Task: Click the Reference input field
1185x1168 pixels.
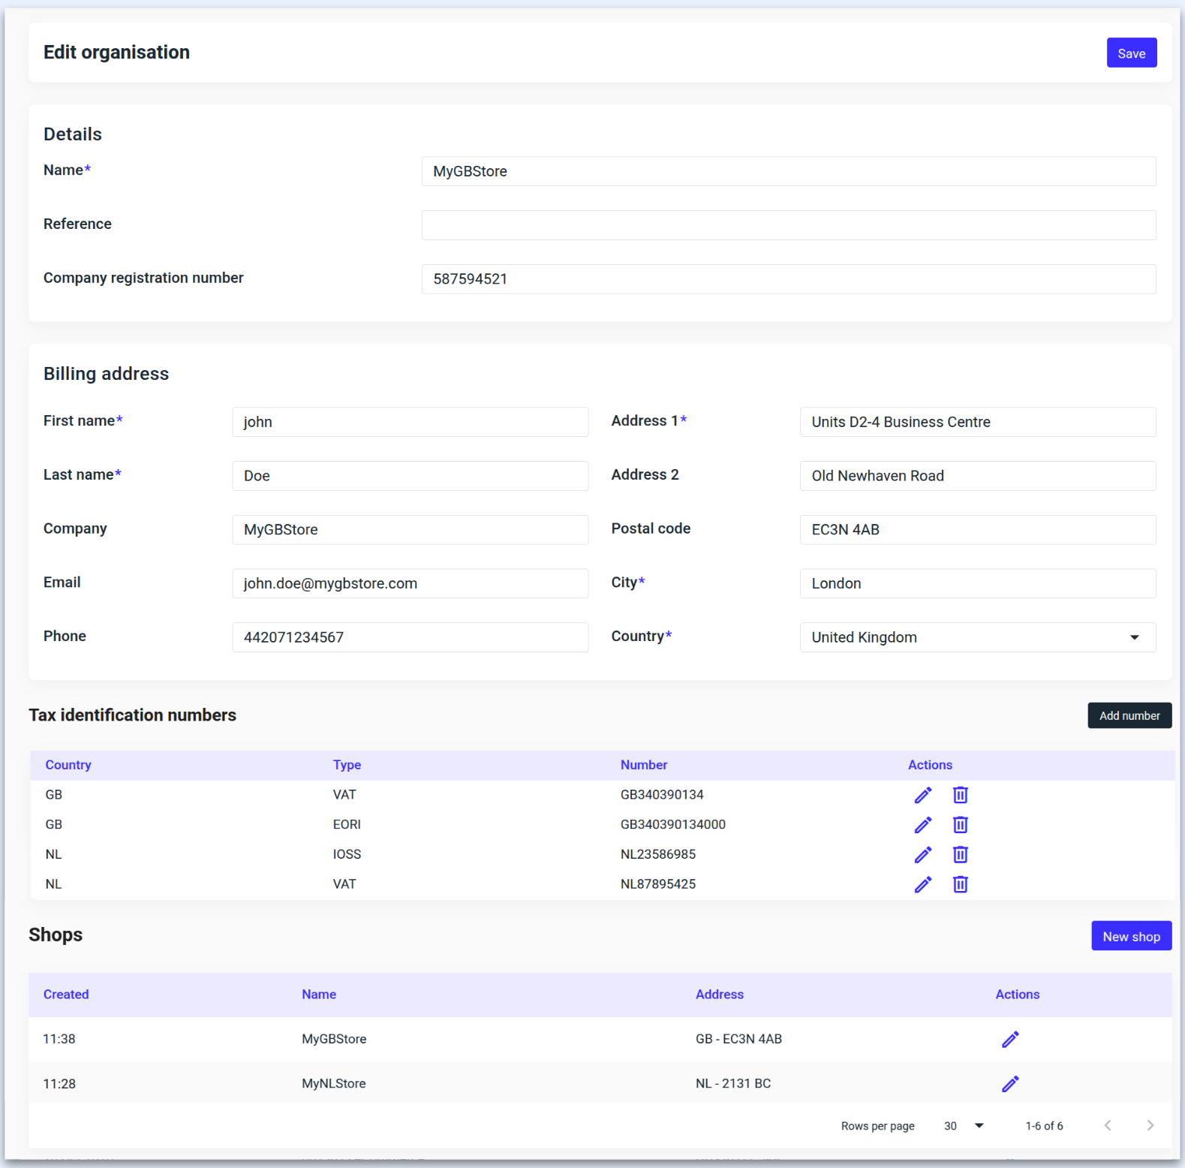Action: [x=788, y=225]
